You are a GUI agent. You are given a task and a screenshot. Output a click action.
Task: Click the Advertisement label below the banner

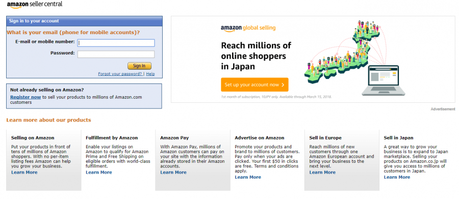443,109
